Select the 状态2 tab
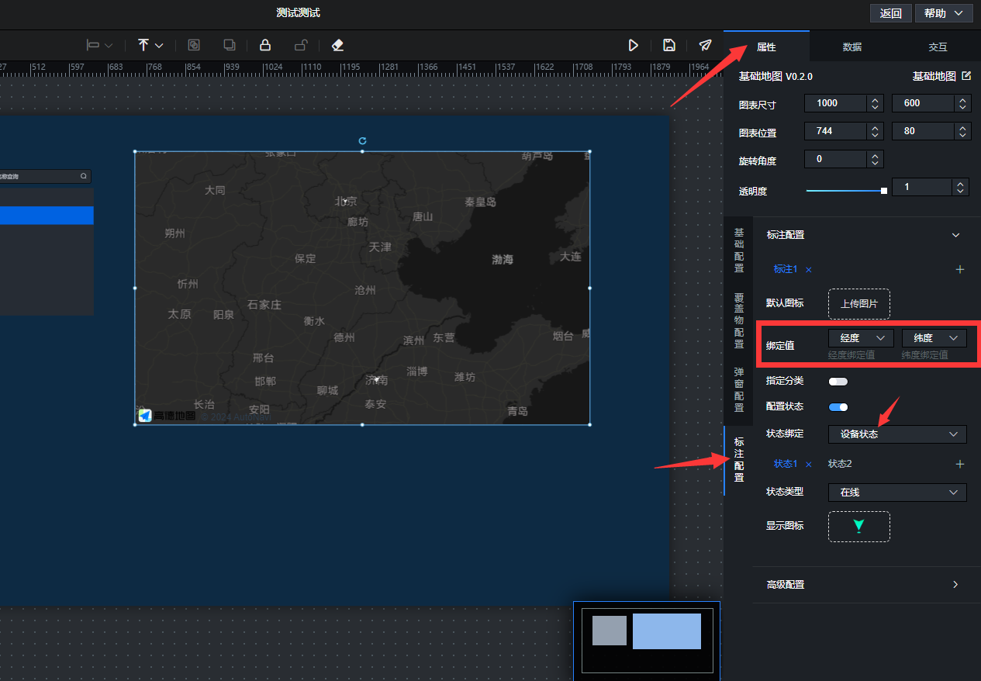This screenshot has width=981, height=681. tap(840, 464)
